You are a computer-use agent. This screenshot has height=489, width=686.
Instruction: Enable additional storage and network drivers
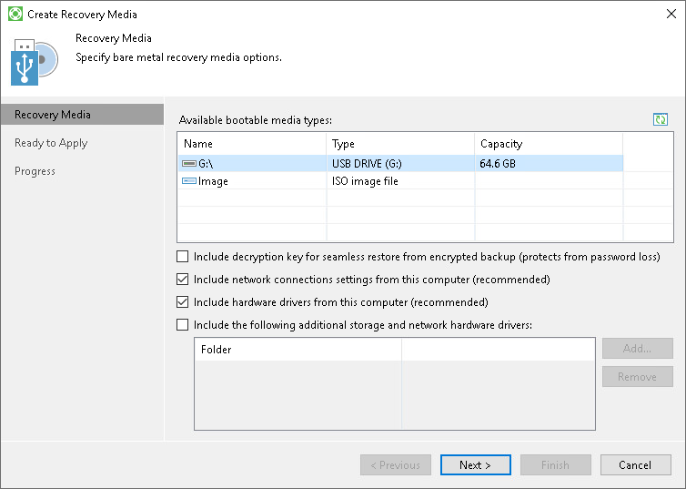coord(183,324)
